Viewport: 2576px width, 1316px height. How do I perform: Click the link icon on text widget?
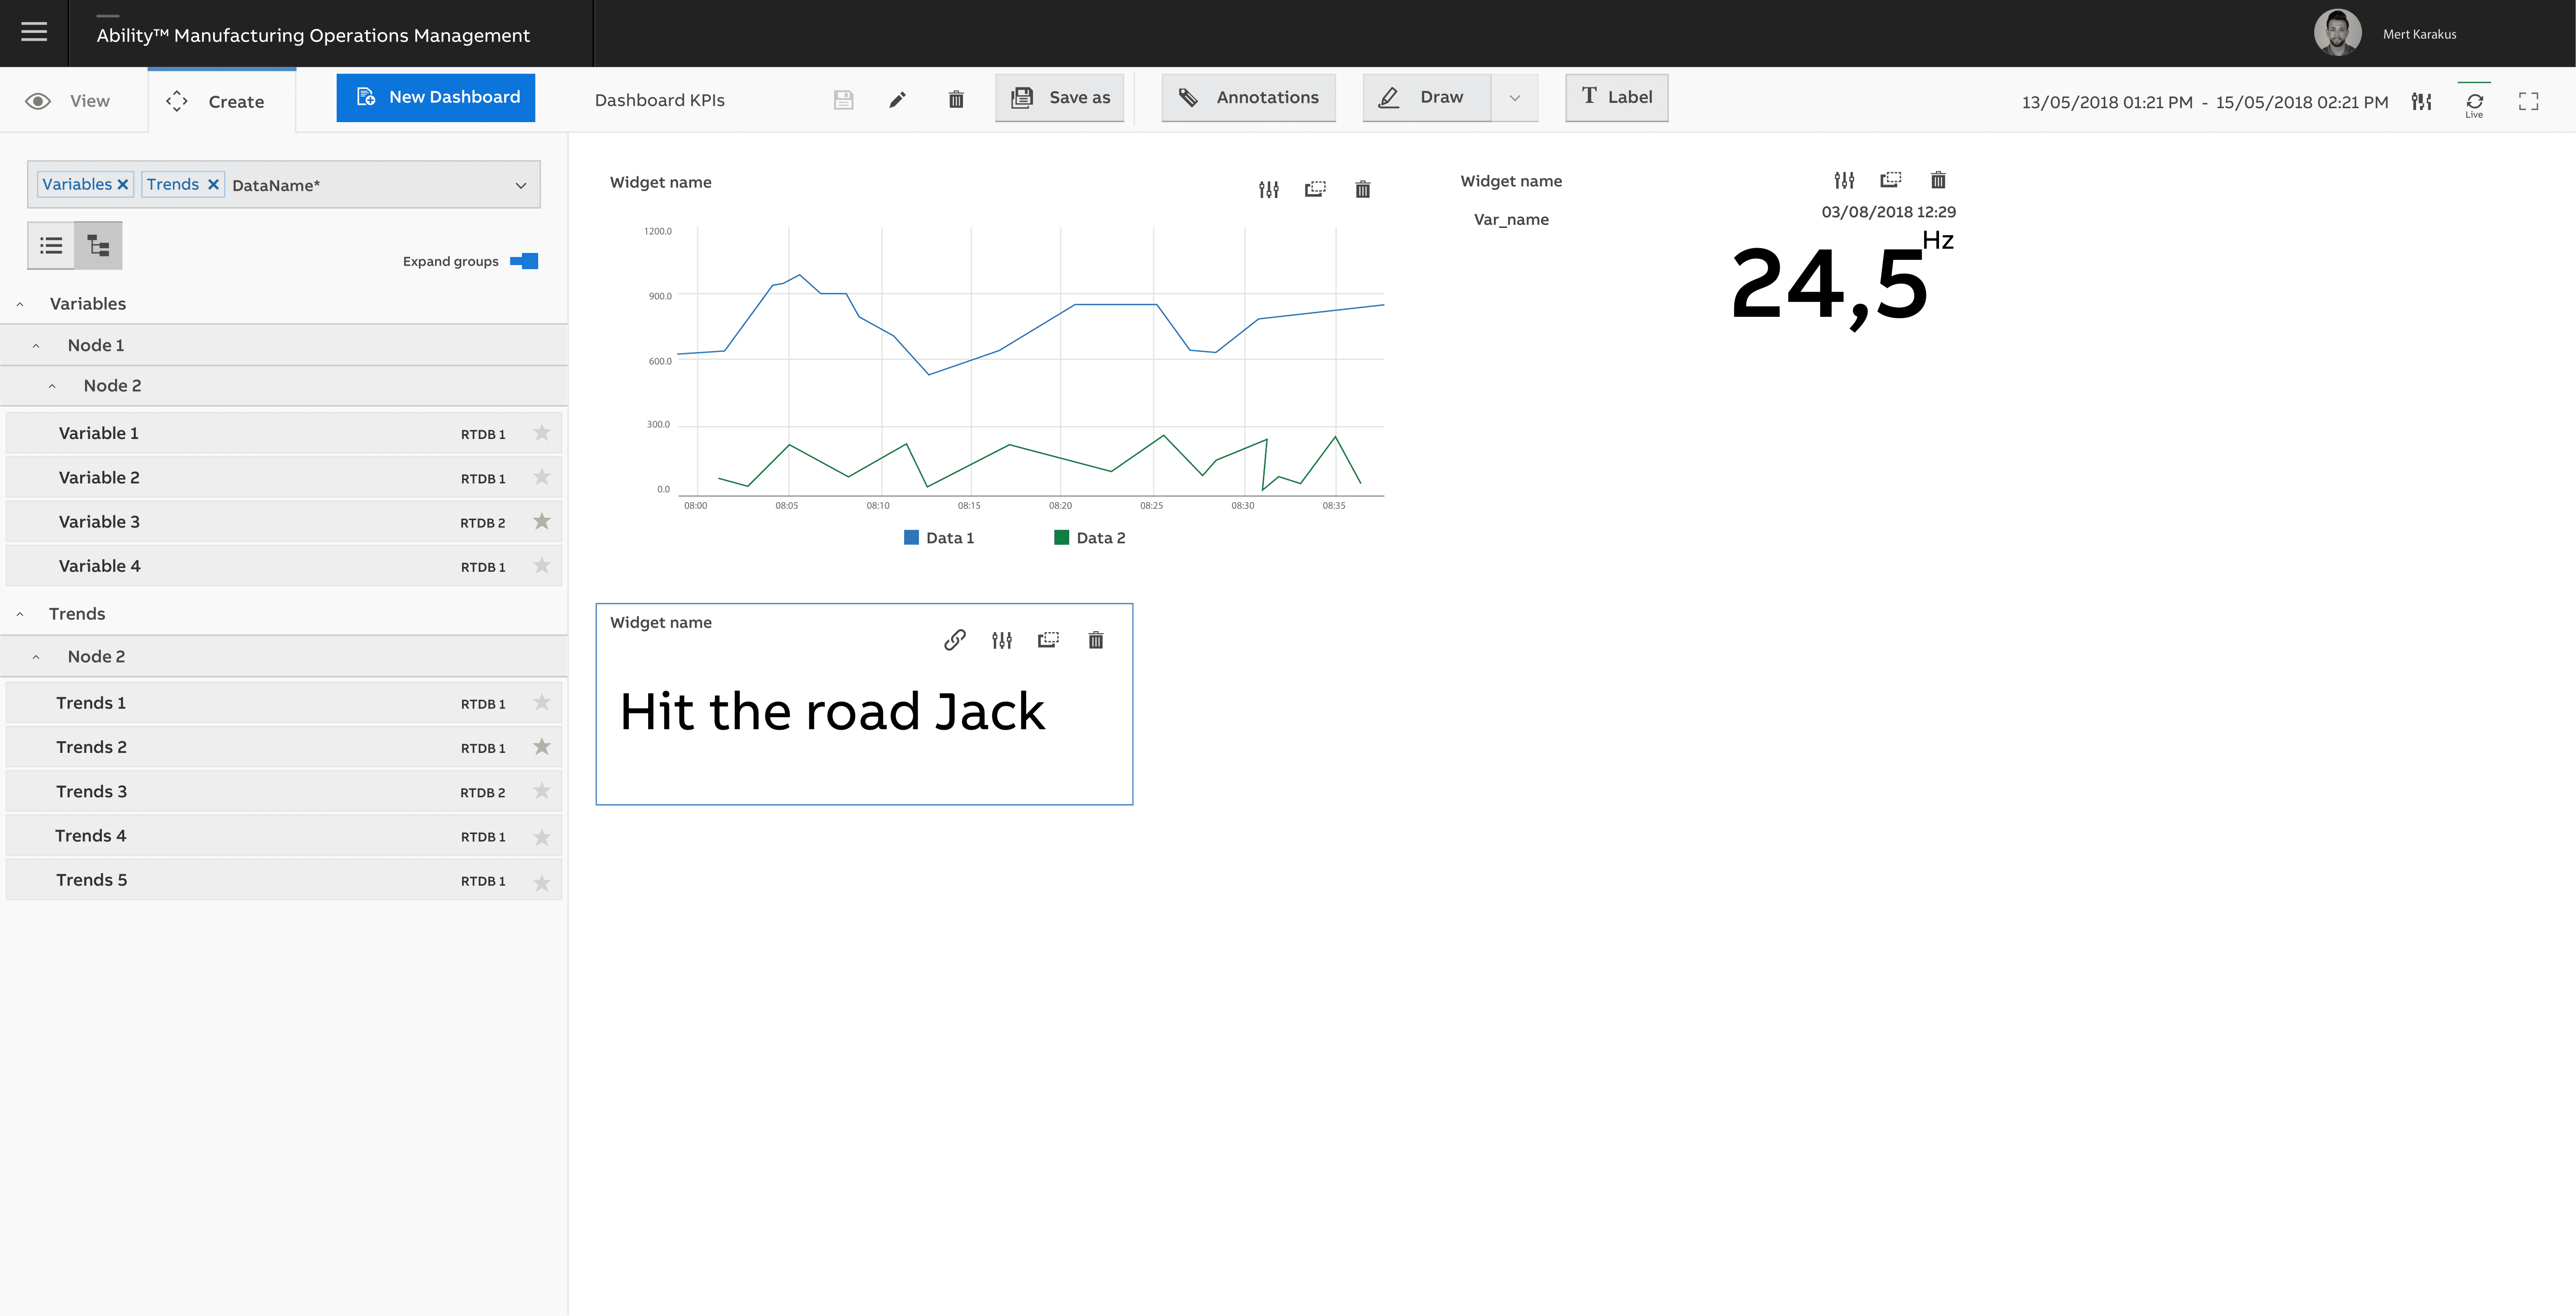[954, 640]
